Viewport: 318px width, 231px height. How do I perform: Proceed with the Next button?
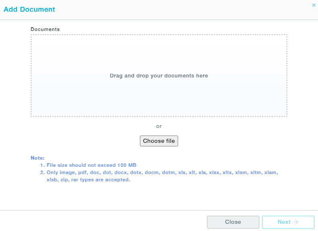[288, 222]
